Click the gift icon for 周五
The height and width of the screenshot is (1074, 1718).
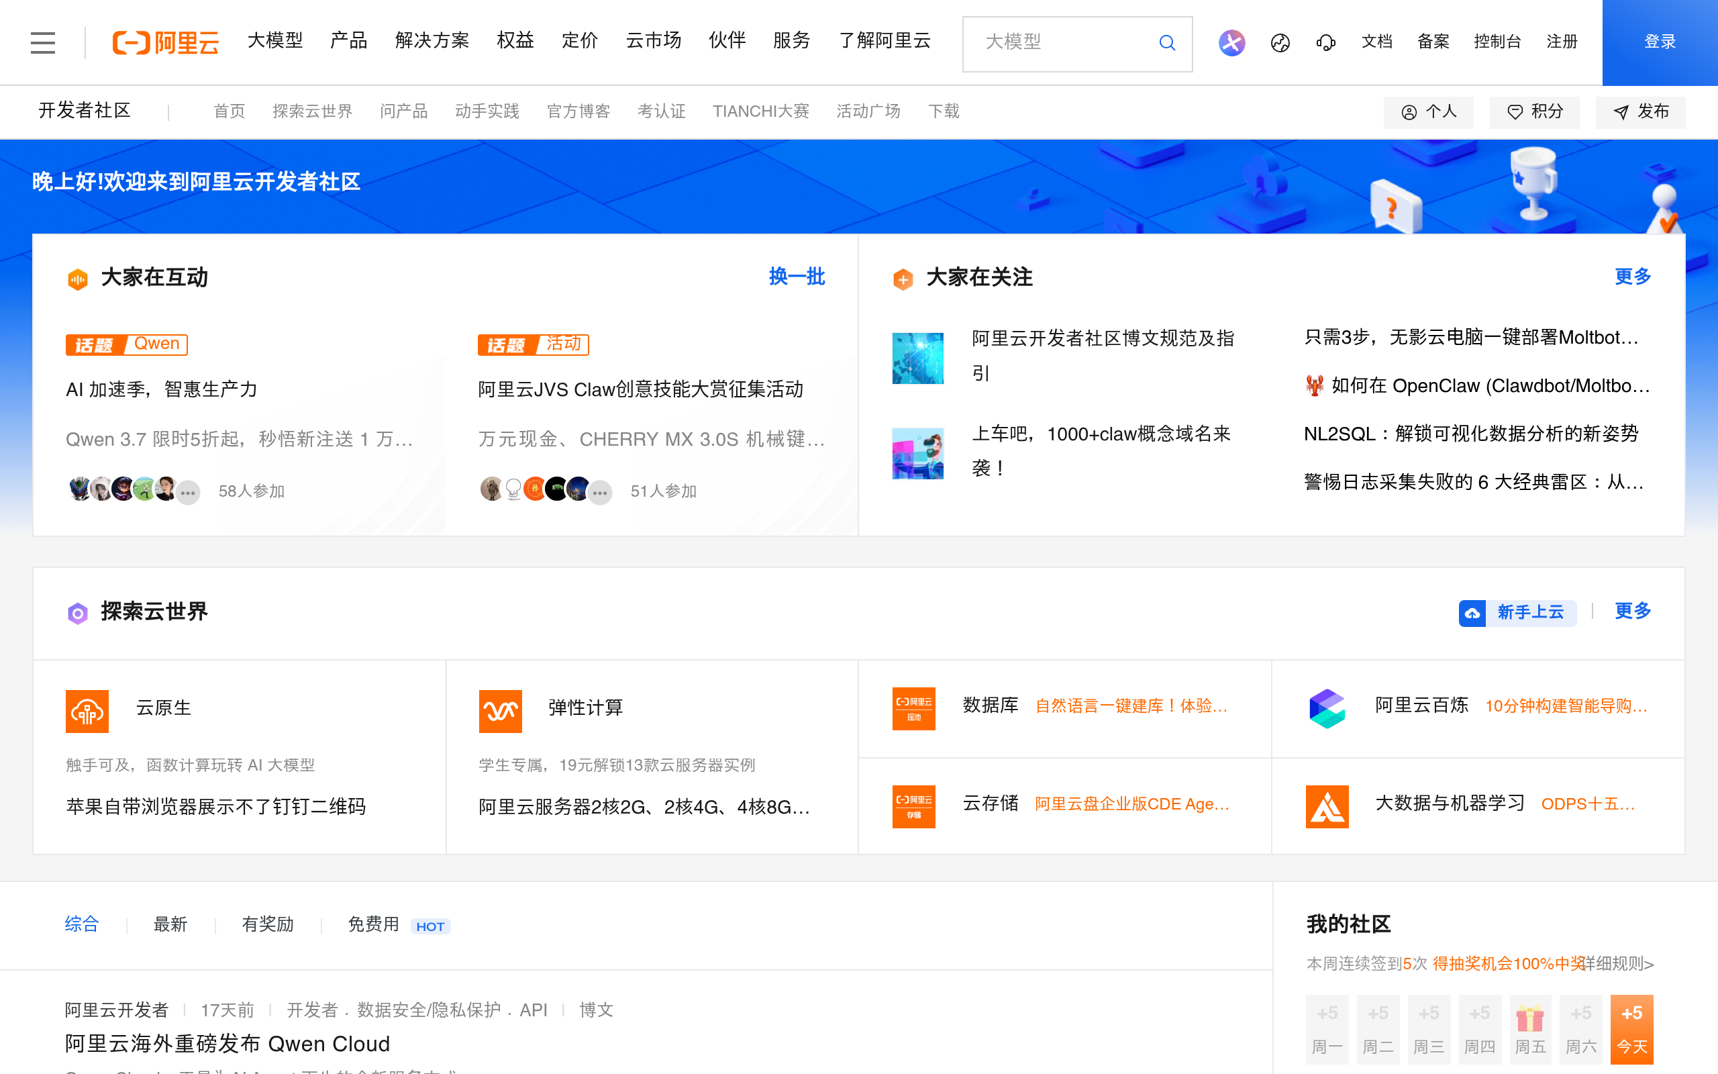(1530, 1018)
